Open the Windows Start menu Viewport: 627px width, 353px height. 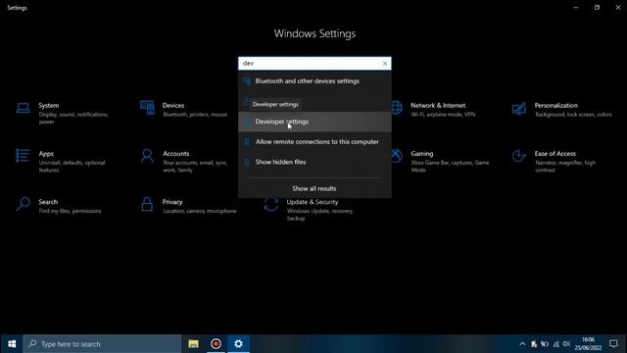click(x=12, y=344)
